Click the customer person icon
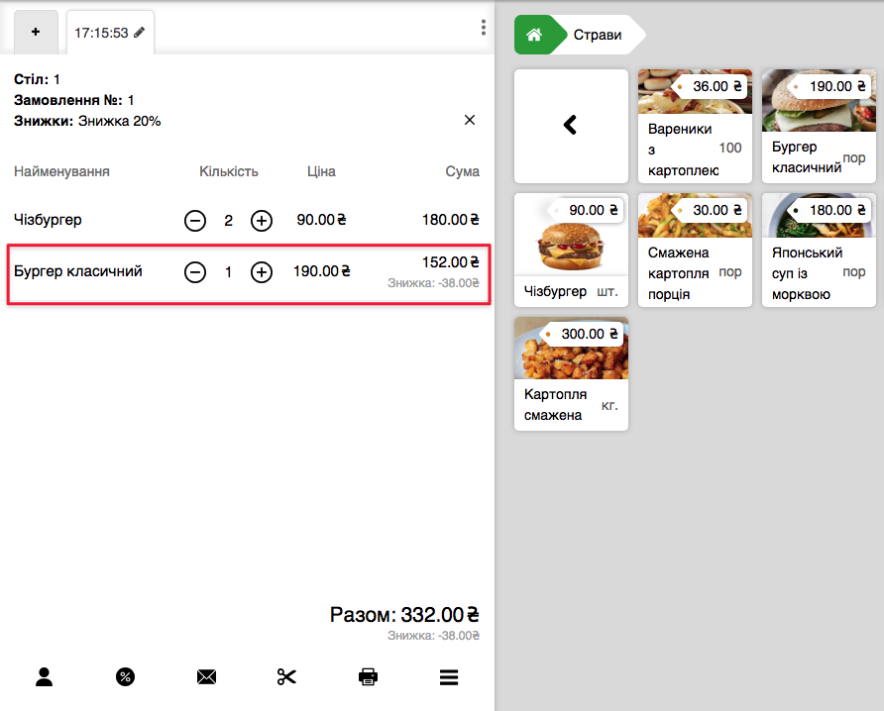The width and height of the screenshot is (884, 711). 45,677
